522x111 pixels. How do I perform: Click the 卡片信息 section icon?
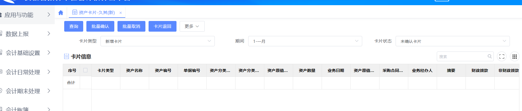67,56
